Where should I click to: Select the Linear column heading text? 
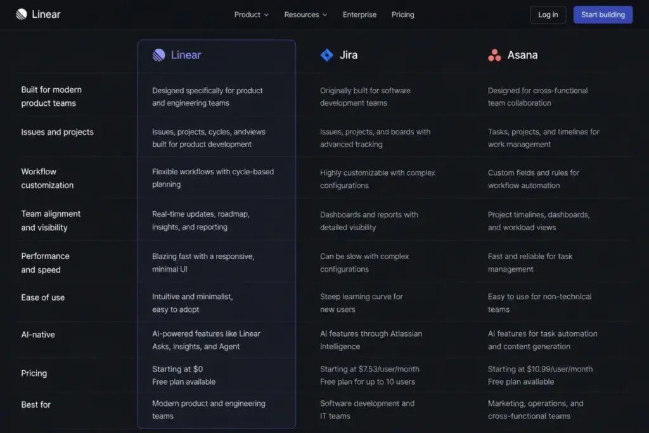pos(186,55)
